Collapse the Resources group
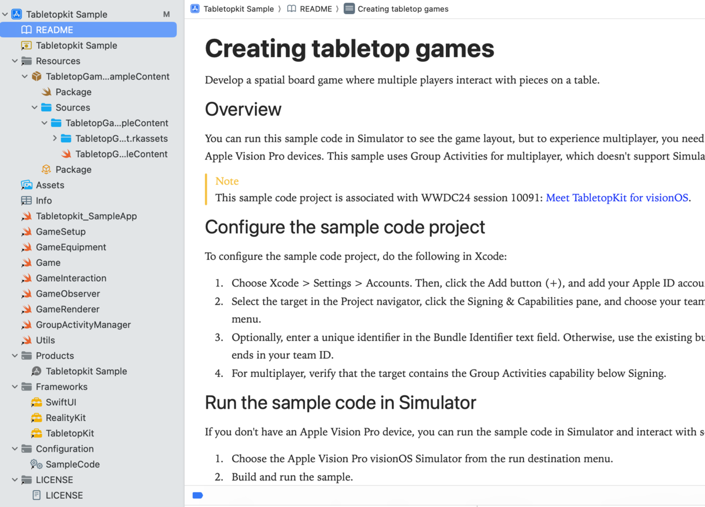 coord(15,61)
